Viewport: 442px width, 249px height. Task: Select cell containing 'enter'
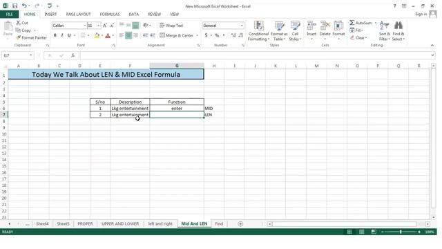(177, 109)
